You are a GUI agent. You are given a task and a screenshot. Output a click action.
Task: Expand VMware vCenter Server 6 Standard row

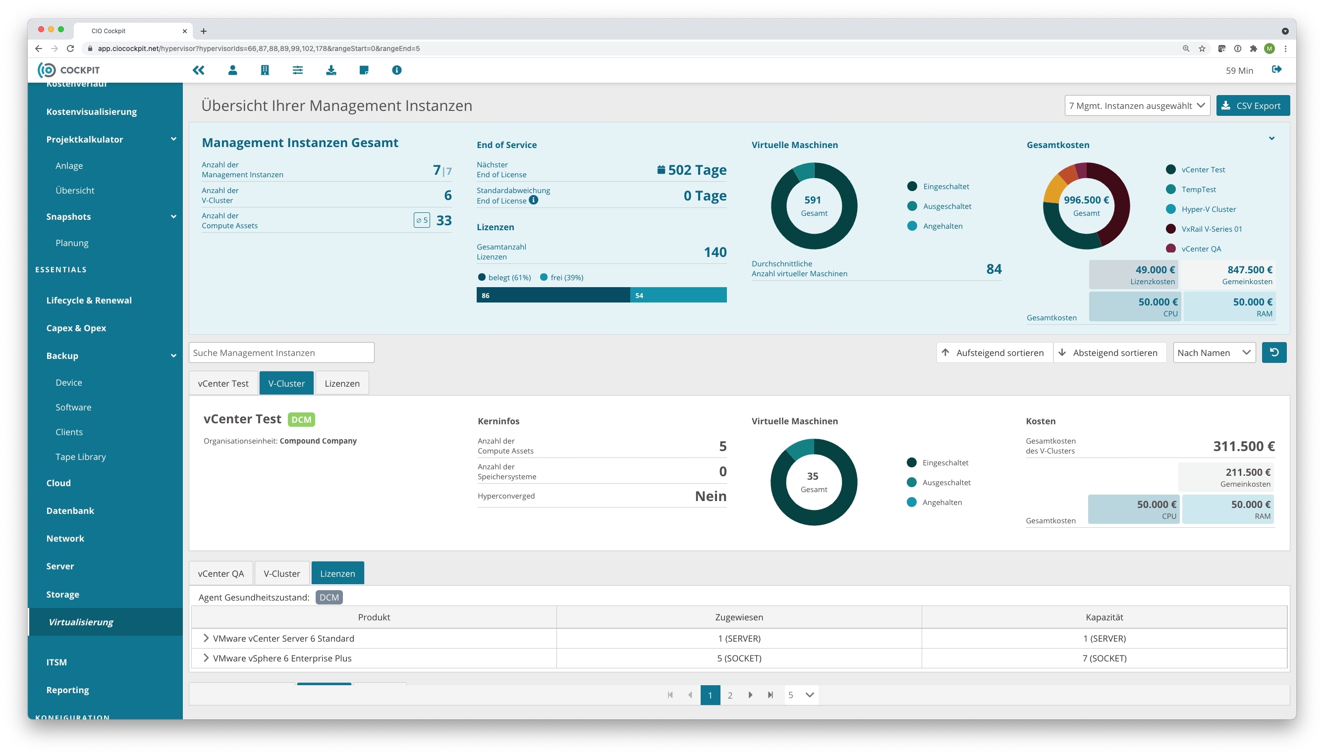pyautogui.click(x=206, y=638)
